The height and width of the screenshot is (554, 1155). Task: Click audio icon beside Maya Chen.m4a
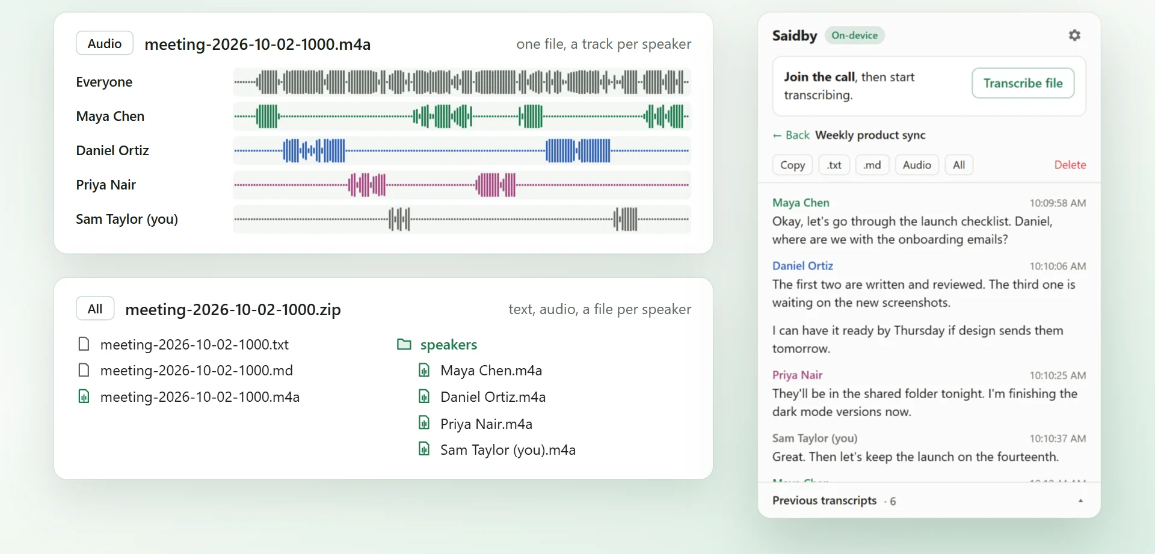click(x=424, y=370)
